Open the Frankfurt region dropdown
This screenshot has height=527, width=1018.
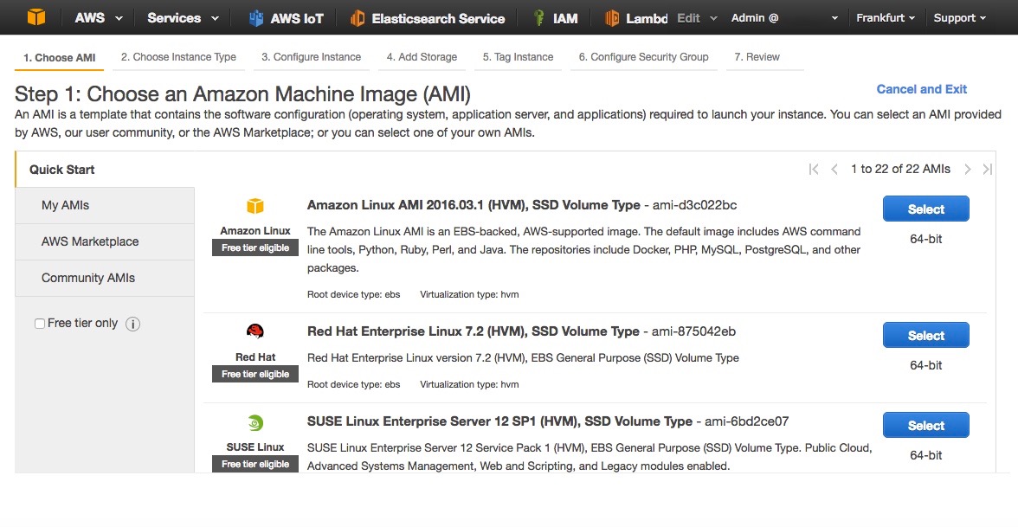pos(886,18)
